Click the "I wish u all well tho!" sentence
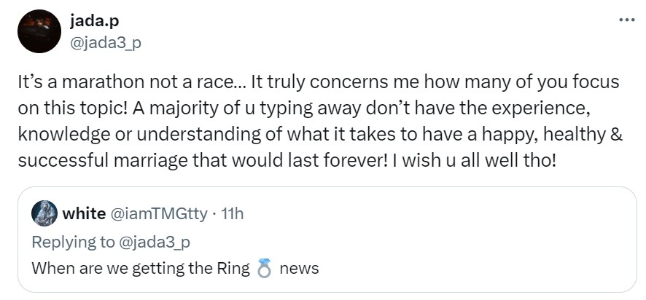Viewport: 646px width, 300px height. tap(475, 160)
